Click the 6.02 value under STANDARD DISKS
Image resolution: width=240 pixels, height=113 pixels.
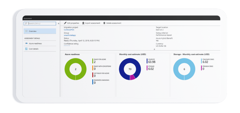point(205,62)
